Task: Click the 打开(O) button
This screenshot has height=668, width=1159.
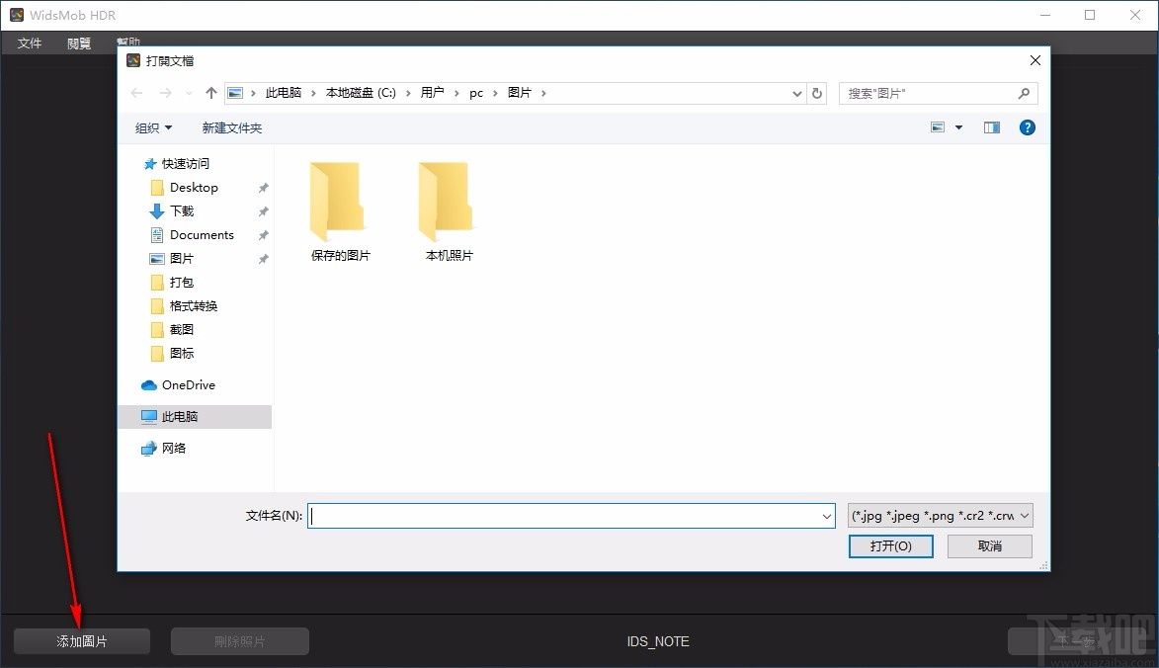Action: tap(889, 545)
